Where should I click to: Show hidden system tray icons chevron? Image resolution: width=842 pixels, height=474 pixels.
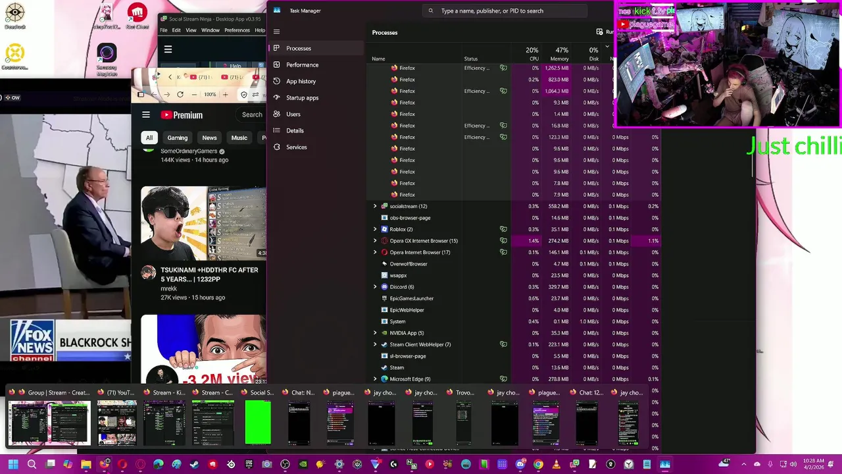coord(744,464)
